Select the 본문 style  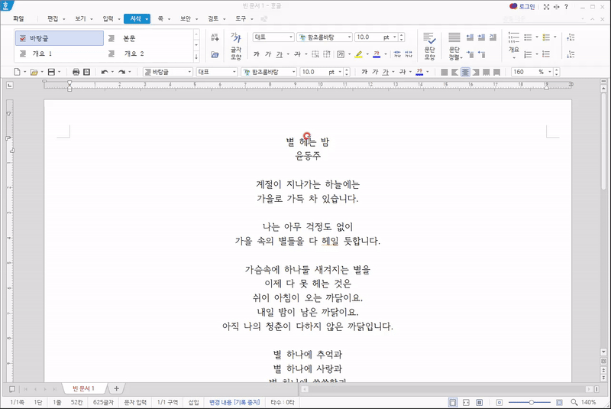pyautogui.click(x=149, y=38)
